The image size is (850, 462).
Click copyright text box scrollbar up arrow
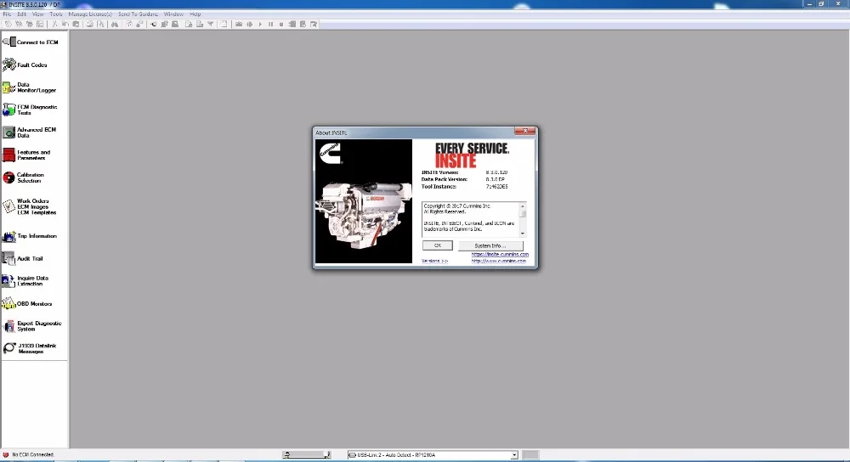[x=523, y=206]
